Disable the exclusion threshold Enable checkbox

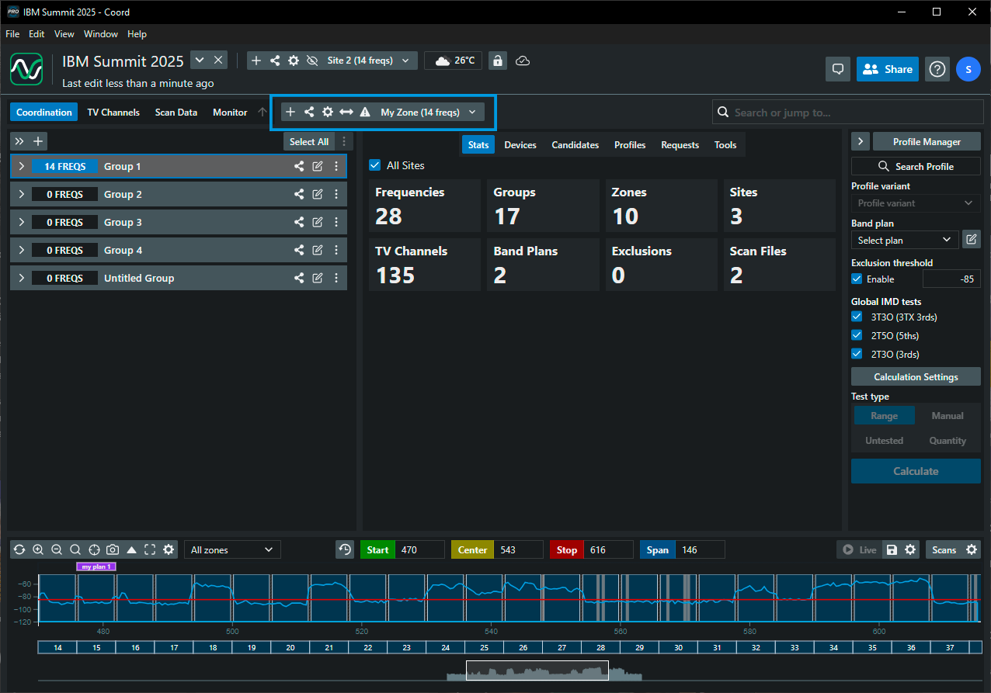[x=857, y=279]
